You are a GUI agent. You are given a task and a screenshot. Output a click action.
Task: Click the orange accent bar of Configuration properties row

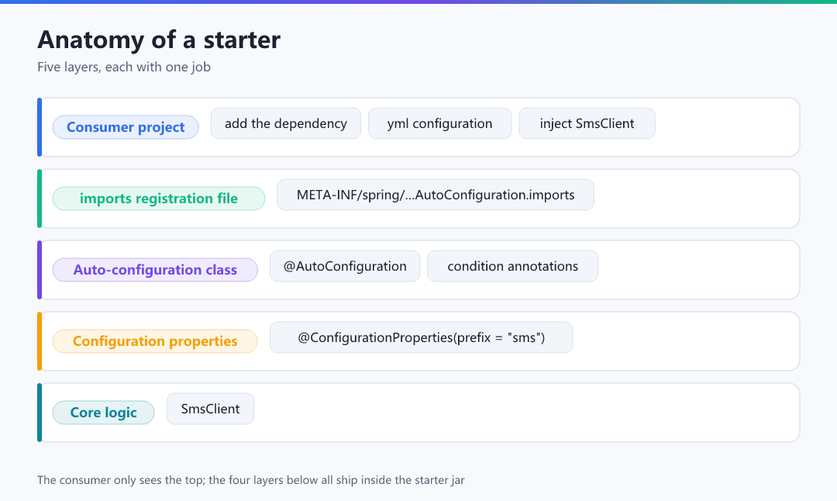tap(40, 341)
